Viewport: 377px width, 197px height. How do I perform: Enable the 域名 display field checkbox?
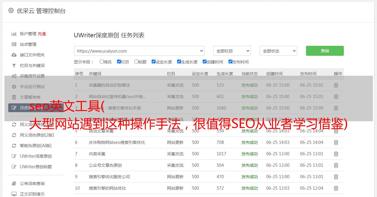(x=102, y=62)
